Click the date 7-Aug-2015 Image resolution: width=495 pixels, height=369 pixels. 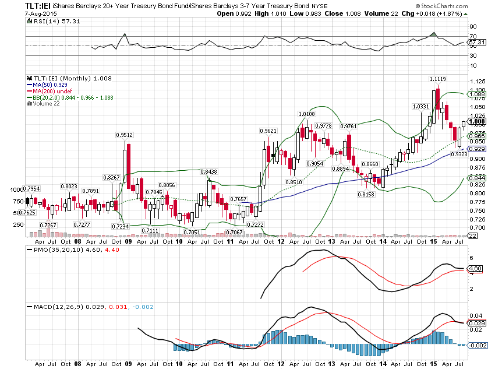click(x=41, y=14)
